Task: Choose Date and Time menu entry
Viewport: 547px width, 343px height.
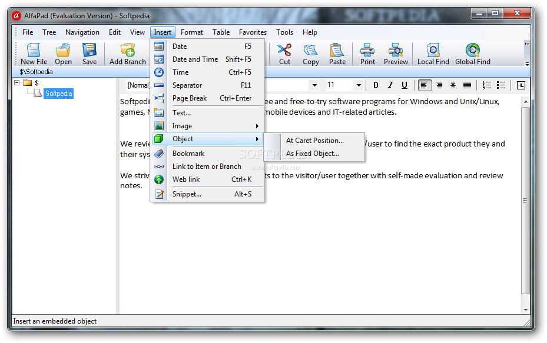Action: (208, 59)
